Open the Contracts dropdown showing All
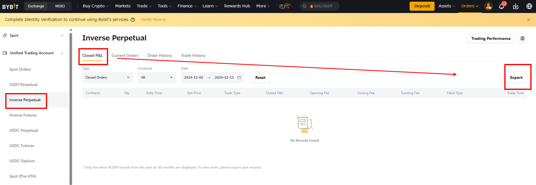The width and height of the screenshot is (536, 185). 157,77
